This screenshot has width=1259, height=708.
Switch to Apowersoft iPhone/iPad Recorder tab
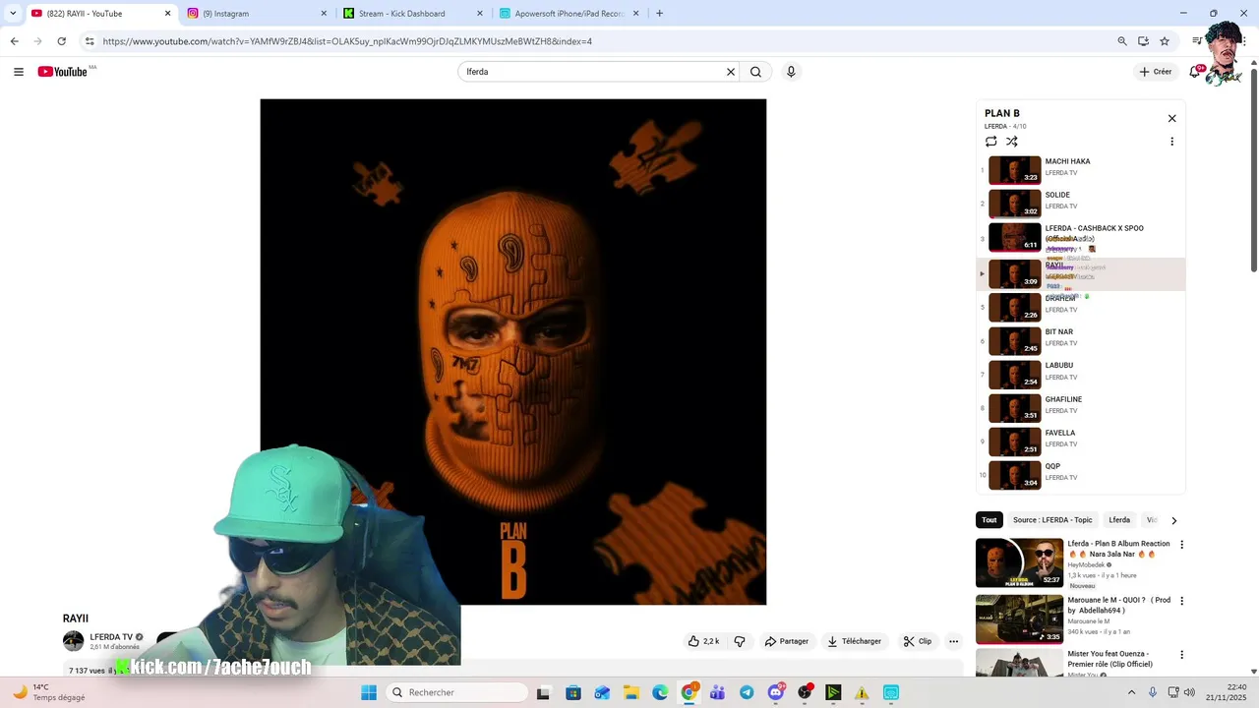(568, 14)
